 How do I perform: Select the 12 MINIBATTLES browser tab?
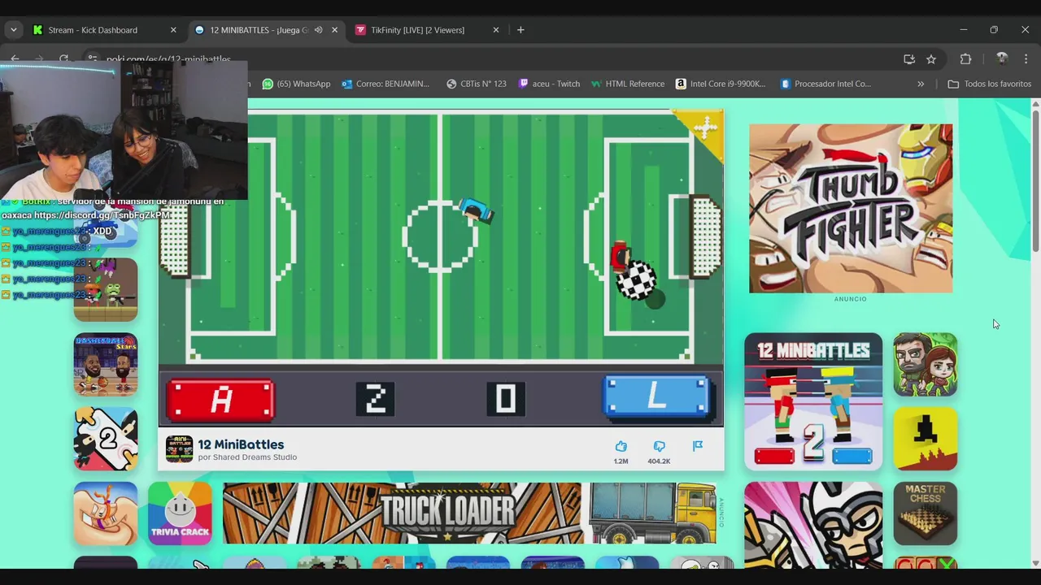click(259, 30)
